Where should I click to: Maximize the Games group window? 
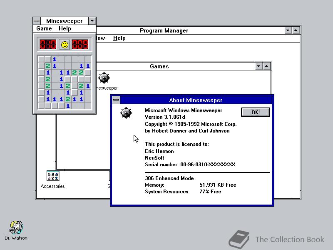coord(266,66)
